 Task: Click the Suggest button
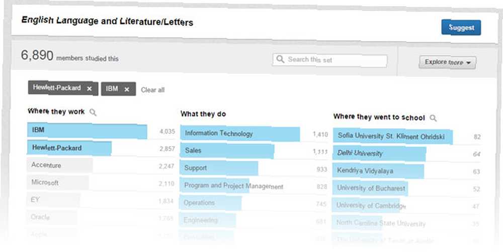pyautogui.click(x=461, y=28)
